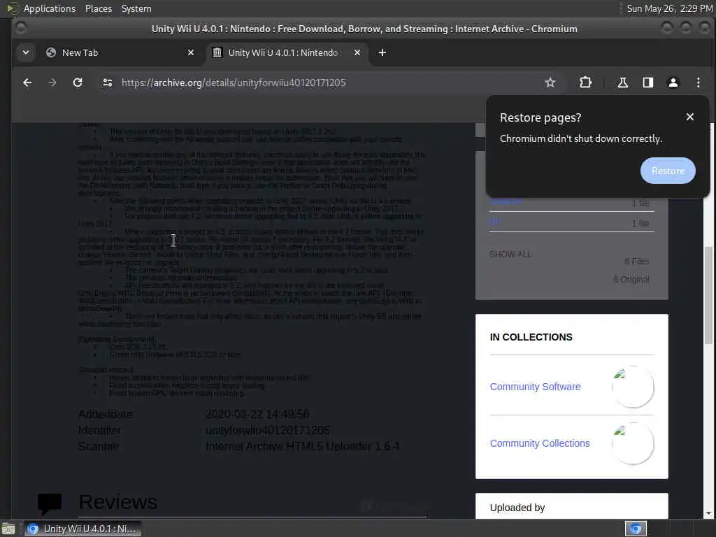This screenshot has width=716, height=537.
Task: Click the clock showing Sun May 26
Action: click(669, 8)
